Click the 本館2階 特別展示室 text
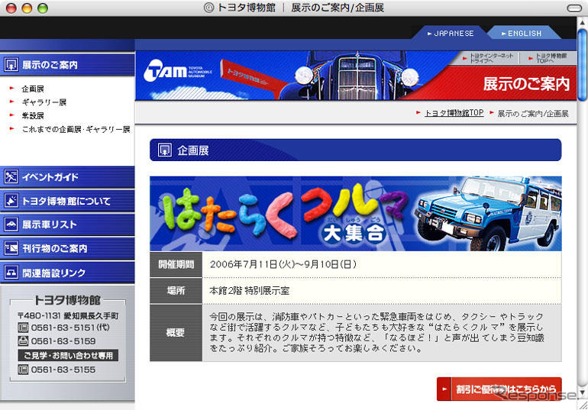Image resolution: width=588 pixels, height=410 pixels. click(250, 291)
